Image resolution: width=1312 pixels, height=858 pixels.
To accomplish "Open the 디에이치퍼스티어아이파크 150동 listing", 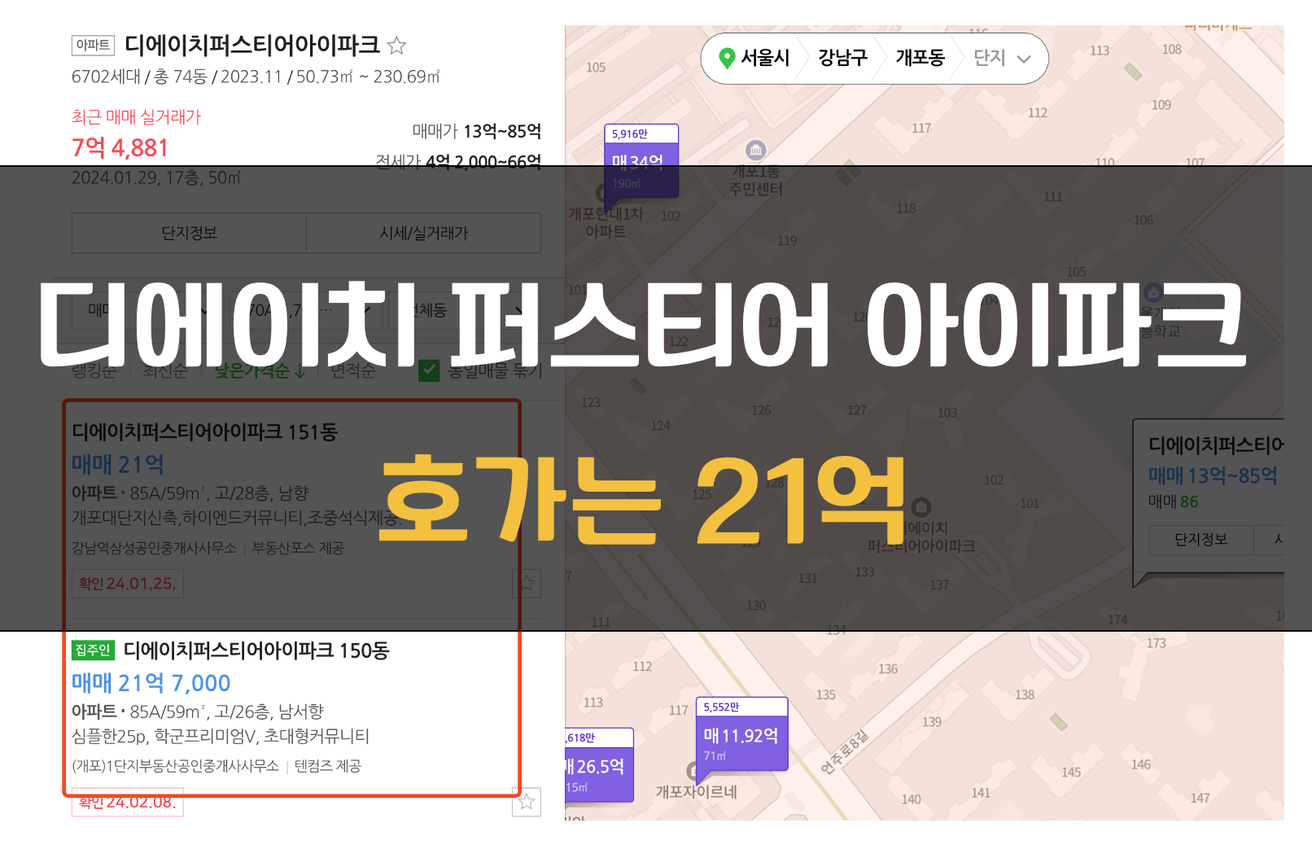I will click(x=256, y=650).
